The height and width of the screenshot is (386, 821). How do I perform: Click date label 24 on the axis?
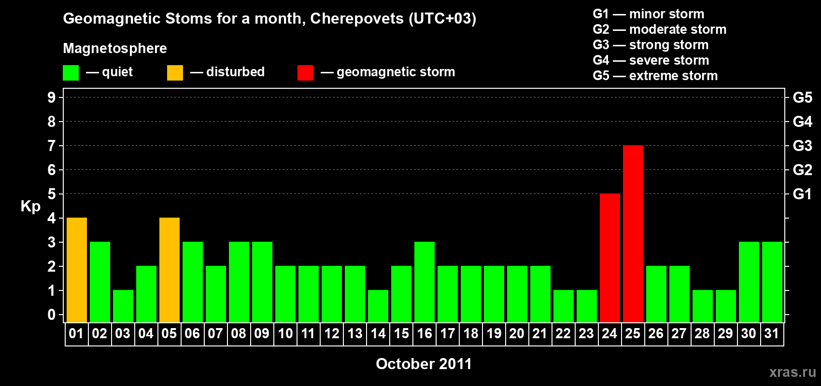point(609,333)
